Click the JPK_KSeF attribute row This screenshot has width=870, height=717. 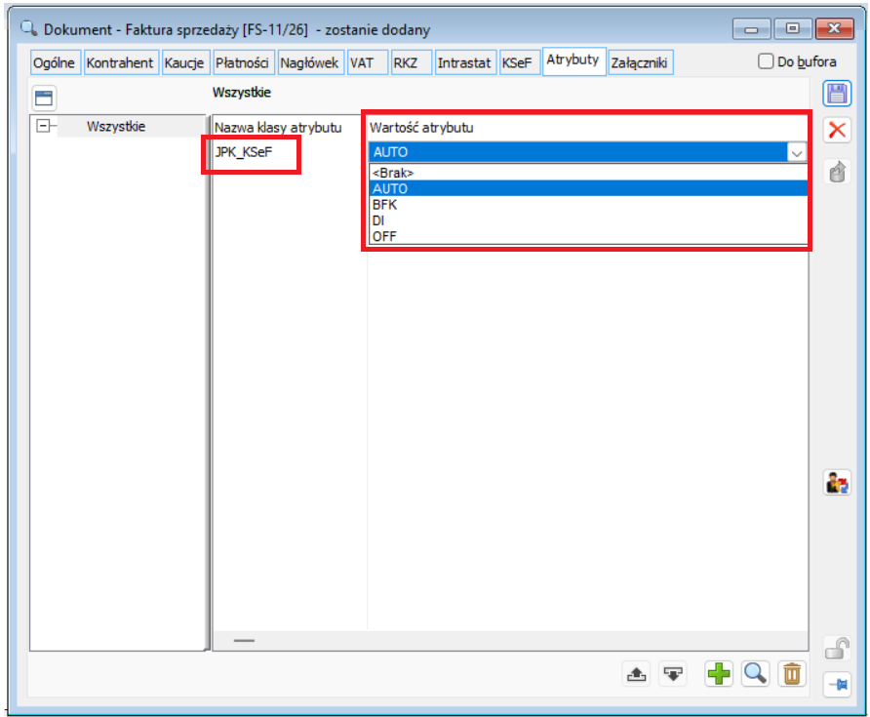(244, 152)
